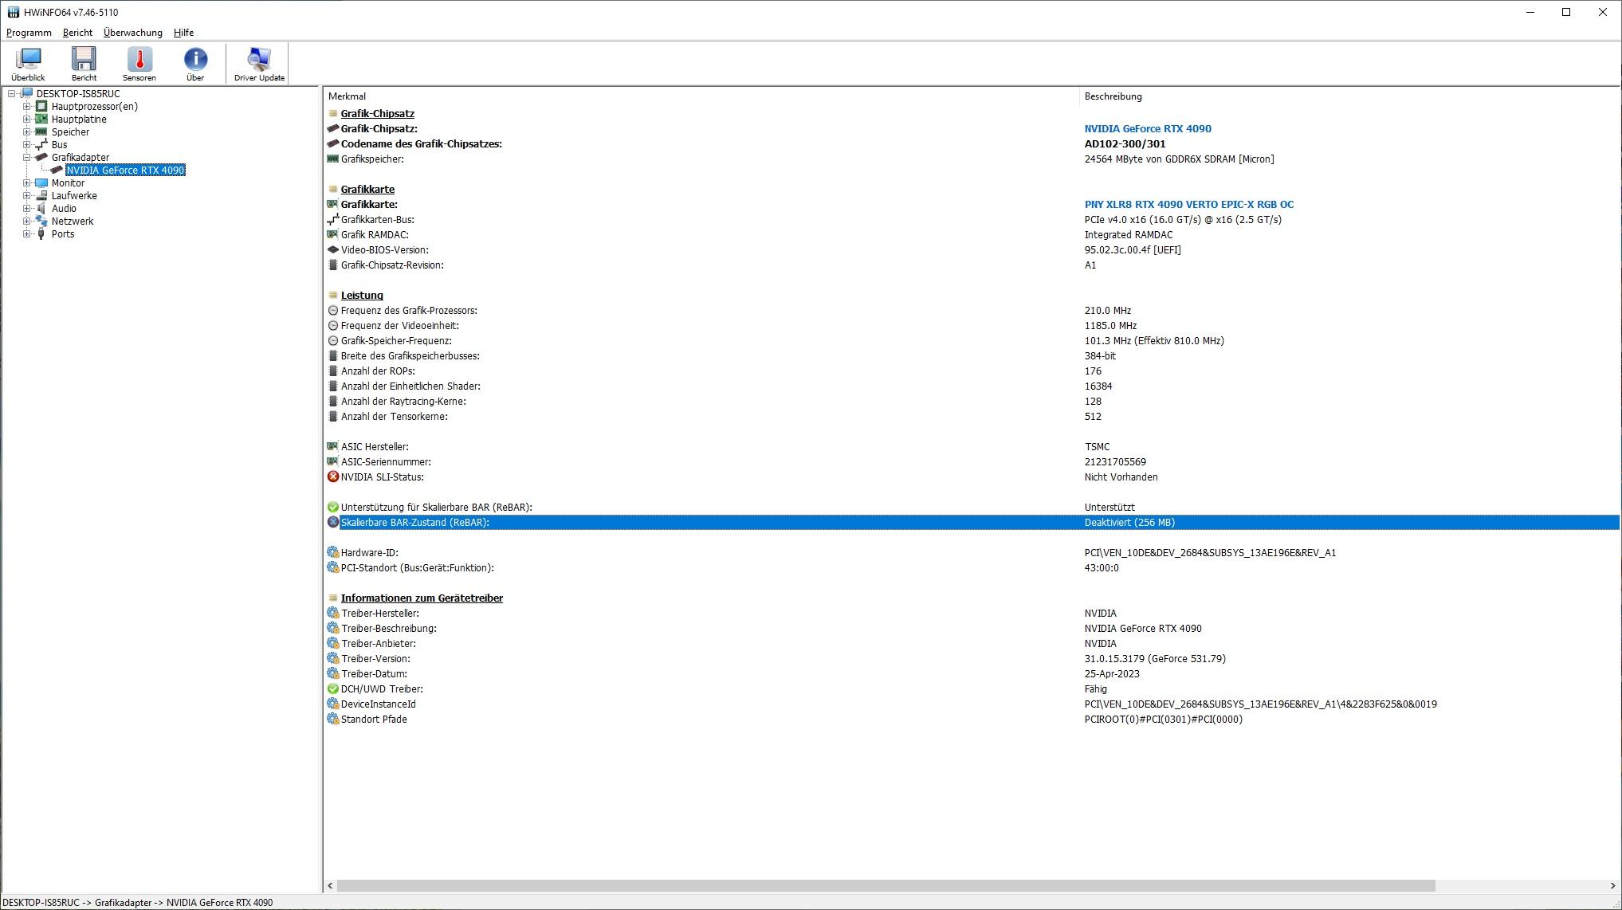Screen dimensions: 1622x910
Task: Click the Bus tree icon
Action: [x=41, y=145]
